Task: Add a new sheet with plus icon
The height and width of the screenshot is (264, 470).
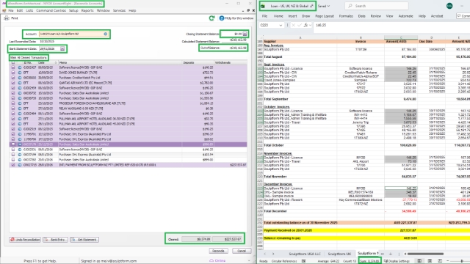Action: (x=390, y=254)
